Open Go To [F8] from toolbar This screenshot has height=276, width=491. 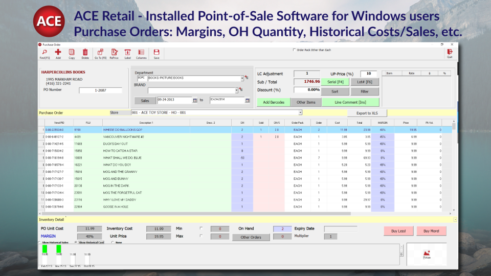101,54
